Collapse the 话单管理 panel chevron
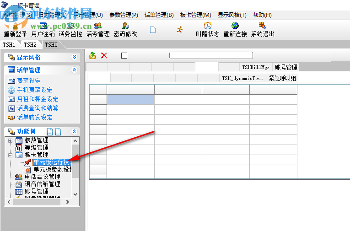 (74, 70)
